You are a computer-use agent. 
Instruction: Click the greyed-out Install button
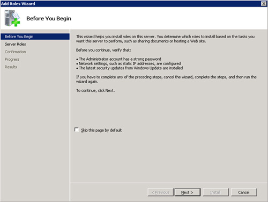point(215,192)
